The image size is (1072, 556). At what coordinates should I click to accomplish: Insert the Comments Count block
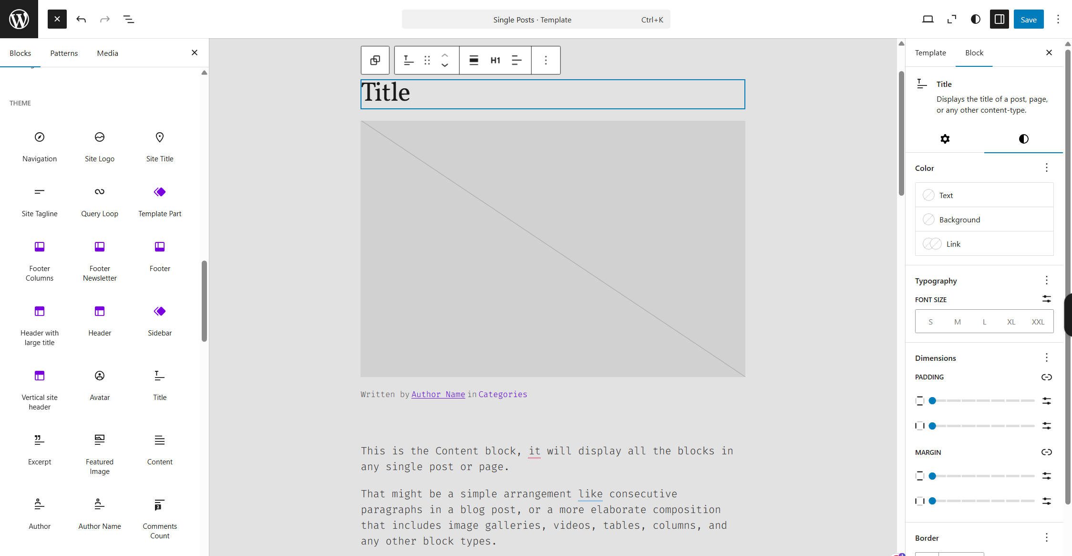coord(160,519)
